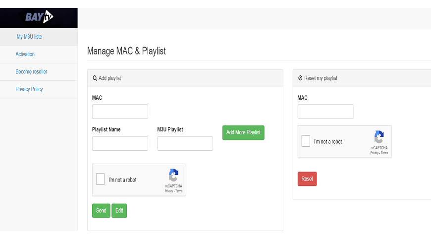The height and width of the screenshot is (239, 431).
Task: Focus the M3U Playlist input field
Action: pos(185,143)
